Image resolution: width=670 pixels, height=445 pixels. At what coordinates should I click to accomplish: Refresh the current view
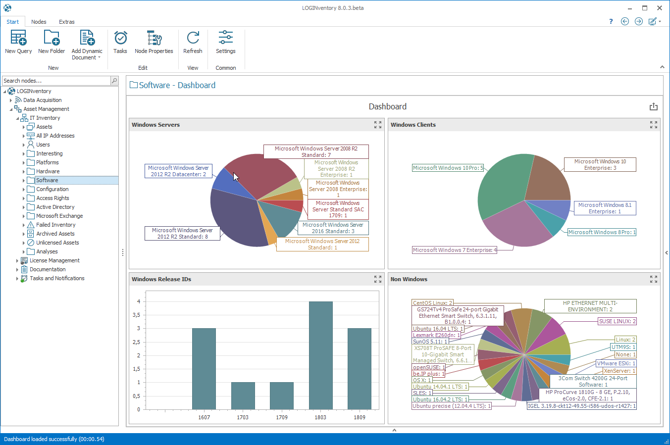click(193, 42)
